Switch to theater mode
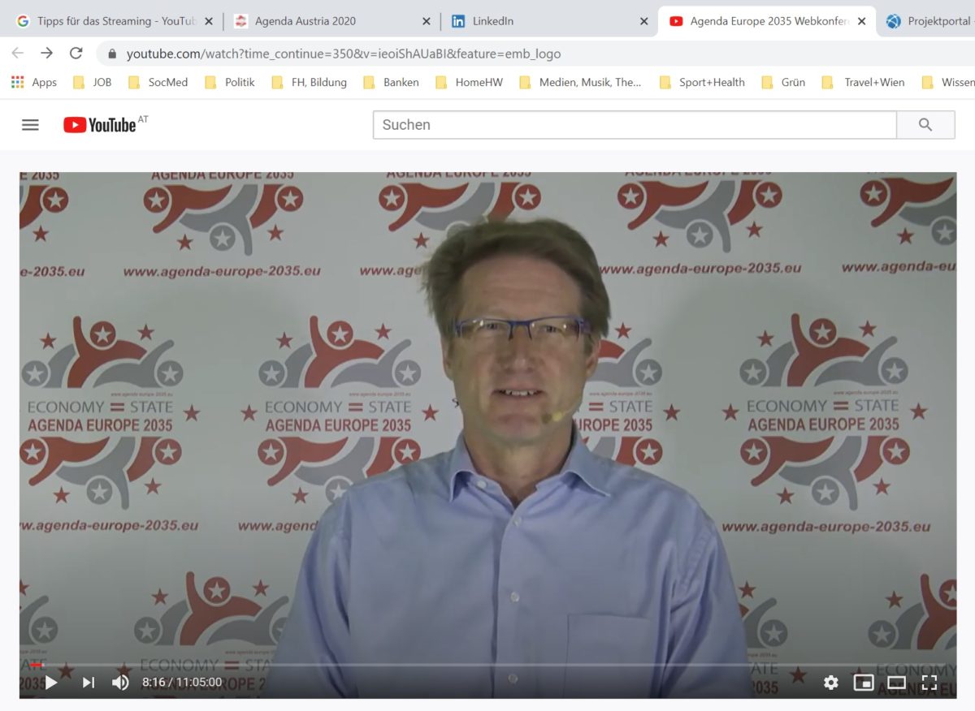Viewport: 975px width, 711px height. tap(896, 683)
